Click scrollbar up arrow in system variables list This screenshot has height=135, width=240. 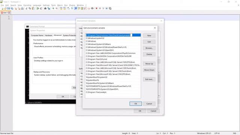pos(159,73)
